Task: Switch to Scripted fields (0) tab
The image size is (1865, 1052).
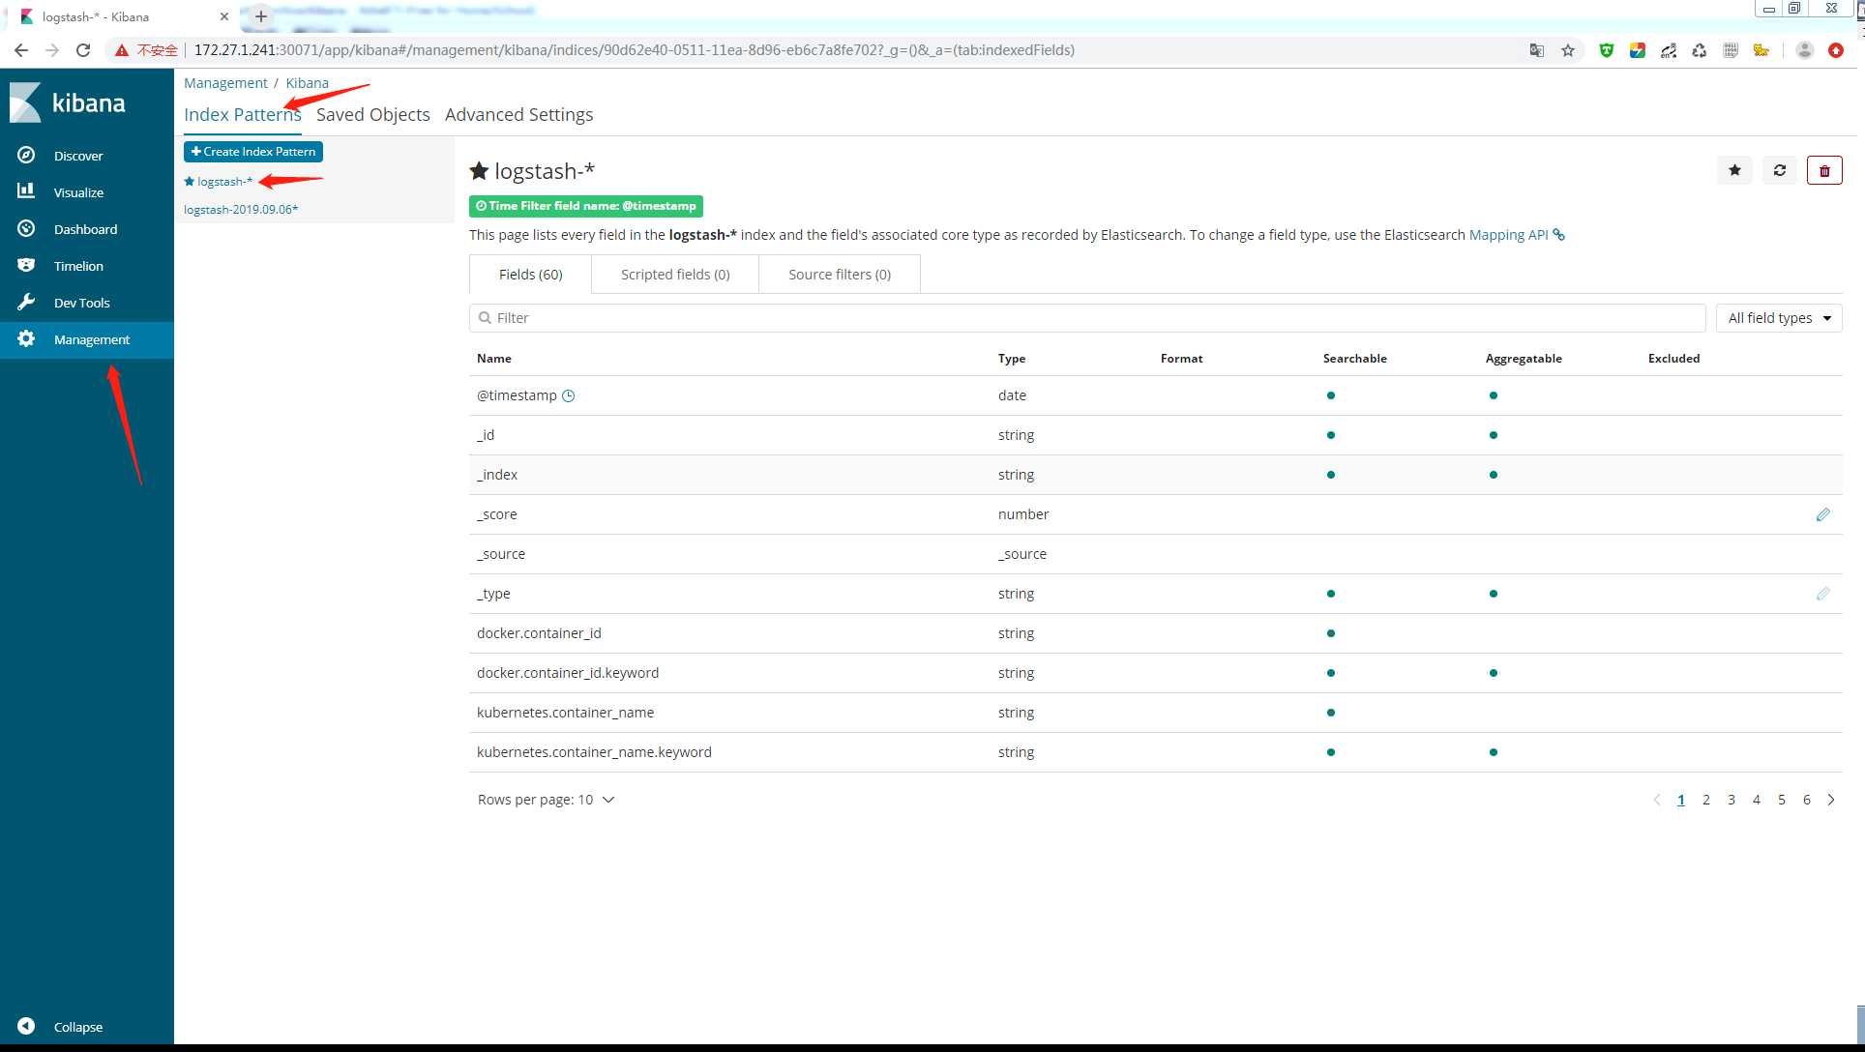Action: (x=675, y=275)
